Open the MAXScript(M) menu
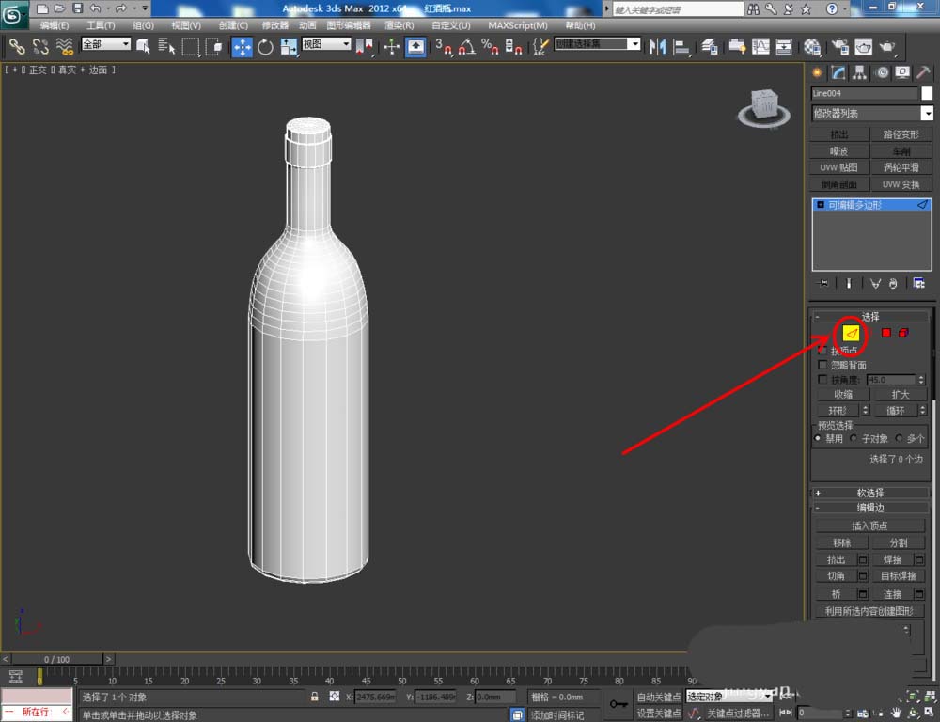This screenshot has height=722, width=940. coord(518,25)
